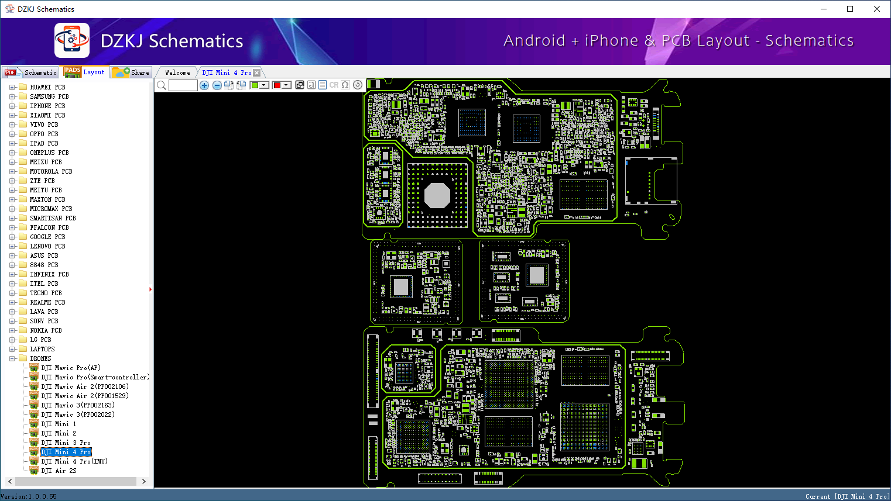Click the 'a' text label icon
The width and height of the screenshot is (891, 501).
click(311, 85)
